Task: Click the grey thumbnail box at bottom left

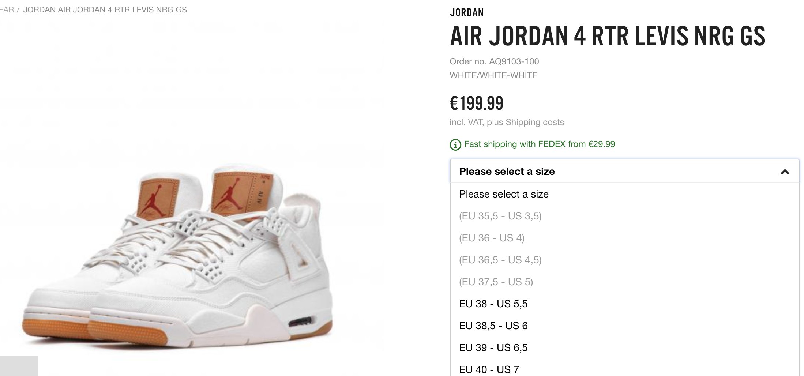Action: [x=19, y=366]
